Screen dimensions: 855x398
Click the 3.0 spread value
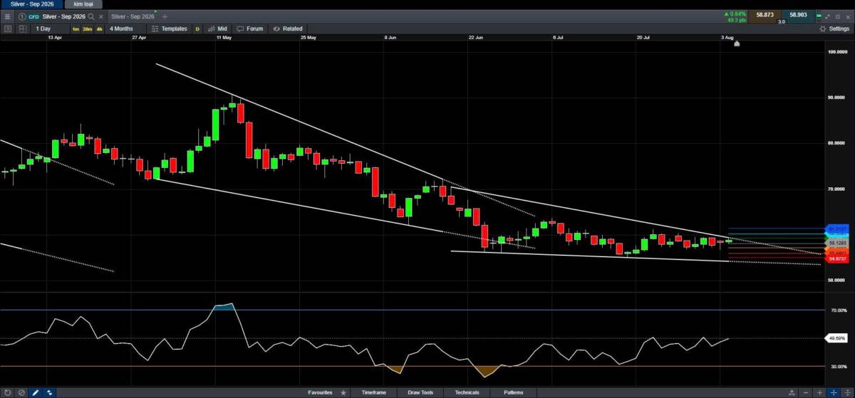[781, 21]
